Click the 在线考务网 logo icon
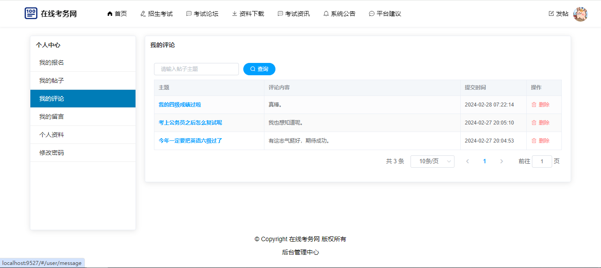 pos(31,13)
